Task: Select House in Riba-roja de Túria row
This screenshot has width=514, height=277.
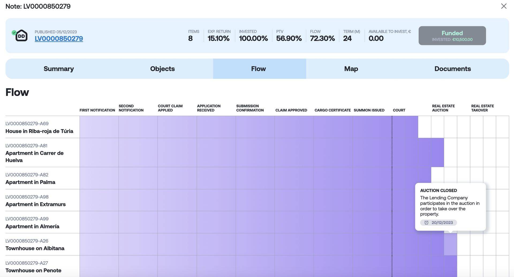Action: coord(39,131)
